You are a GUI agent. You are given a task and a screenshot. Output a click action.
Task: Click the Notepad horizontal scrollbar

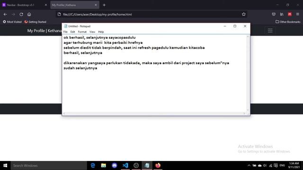(x=154, y=113)
